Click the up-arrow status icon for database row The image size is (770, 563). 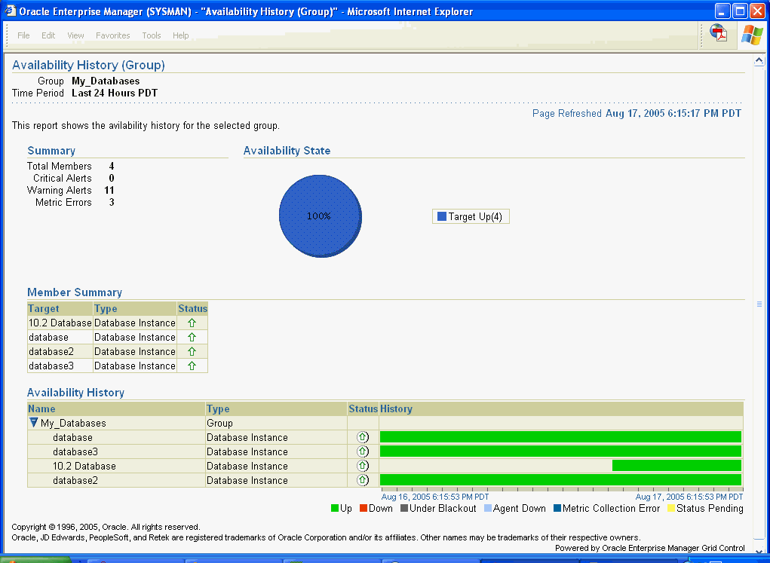coord(192,337)
